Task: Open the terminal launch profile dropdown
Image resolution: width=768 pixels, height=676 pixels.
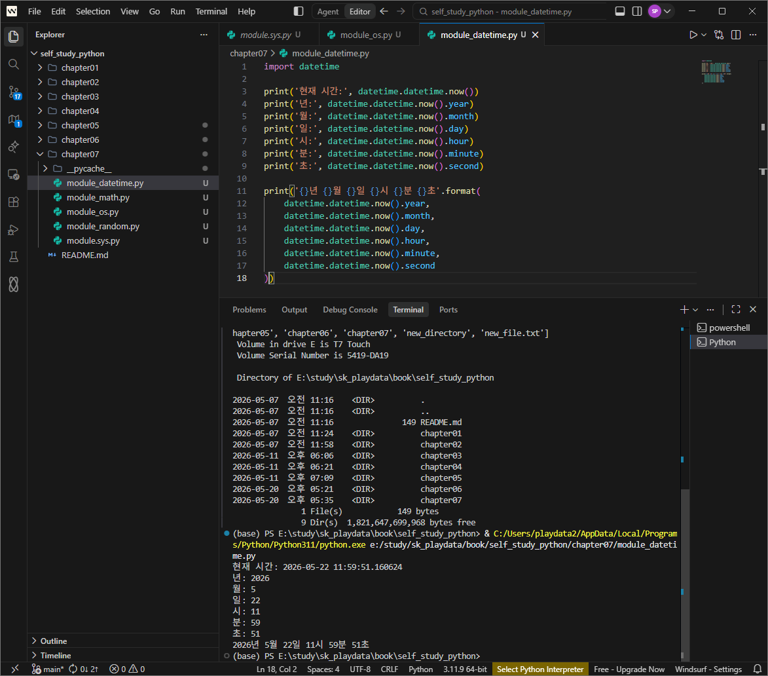Action: [695, 310]
